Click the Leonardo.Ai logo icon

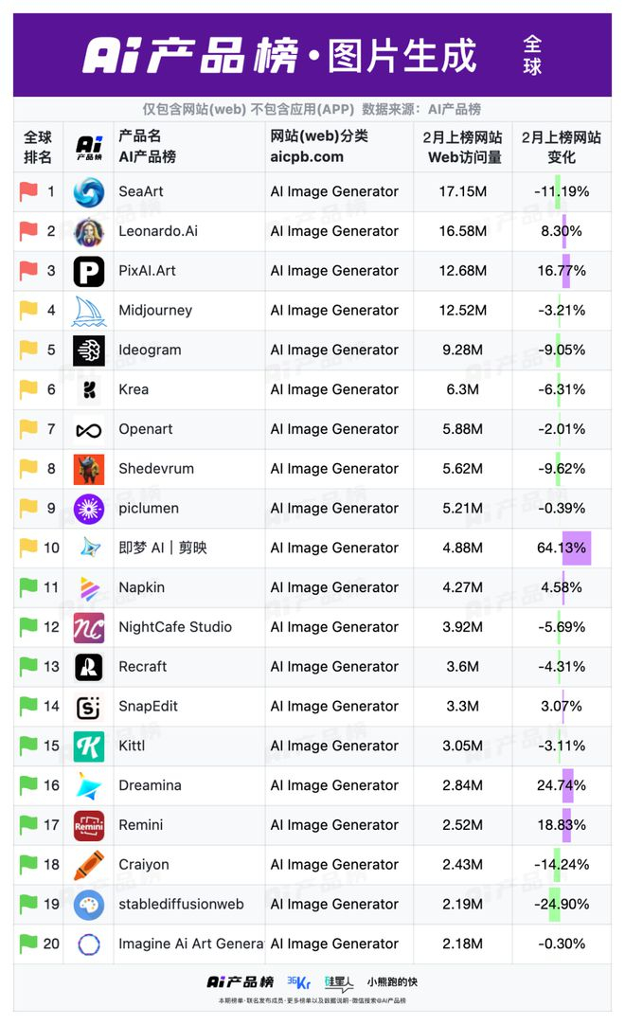coord(89,231)
